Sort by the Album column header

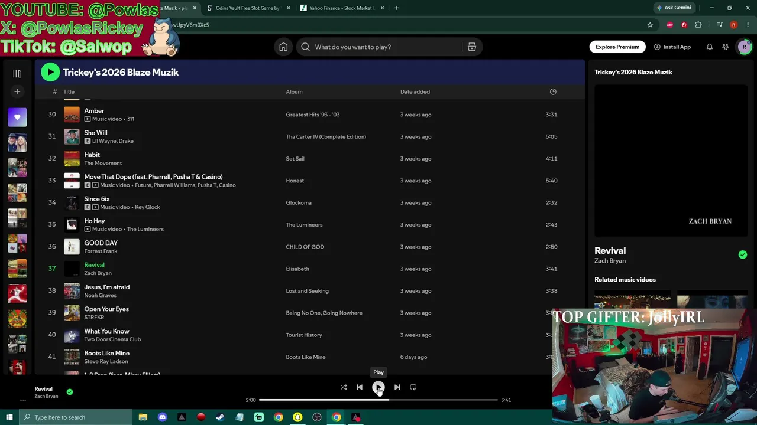coord(294,92)
